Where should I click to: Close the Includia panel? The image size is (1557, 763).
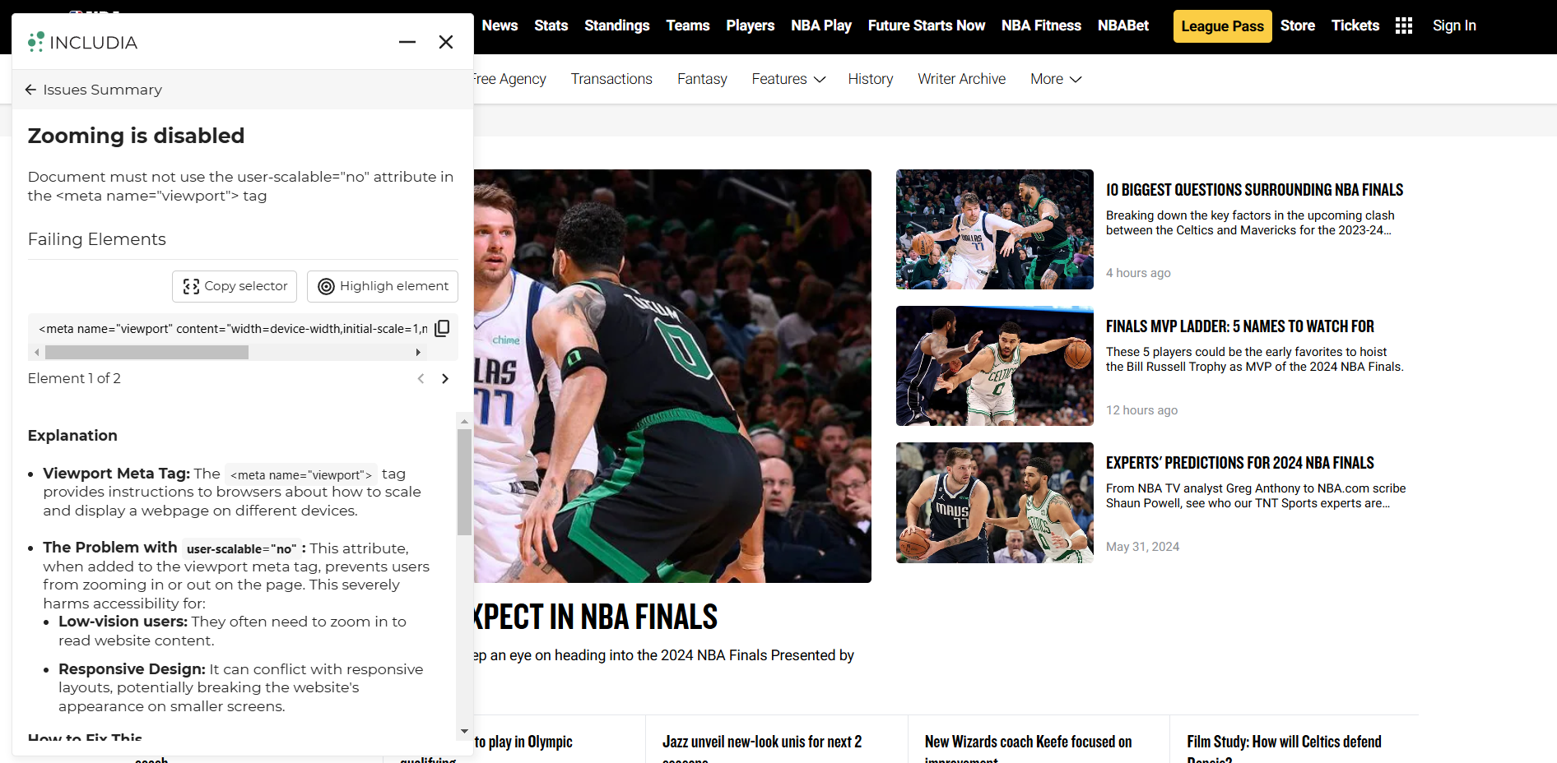coord(446,42)
